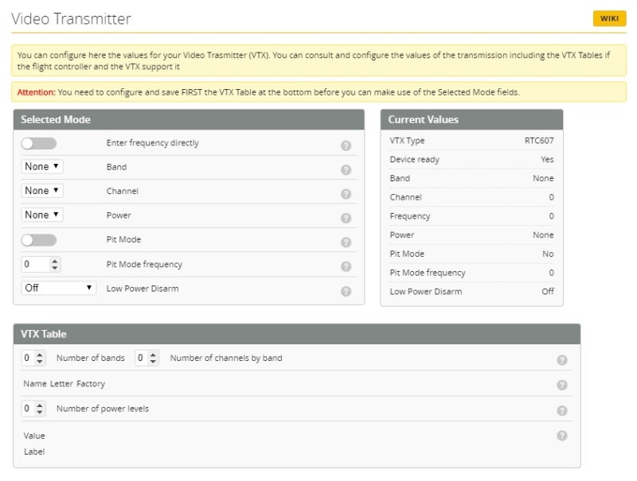The image size is (637, 481).
Task: Open the Band dropdown
Action: pos(42,167)
